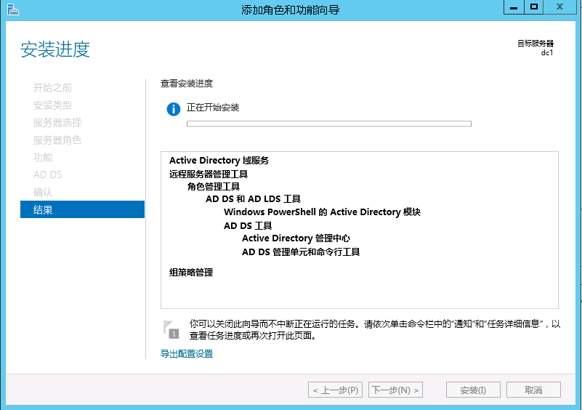The image size is (582, 410).
Task: Select Active Directory 域服务 entry
Action: pyautogui.click(x=219, y=161)
